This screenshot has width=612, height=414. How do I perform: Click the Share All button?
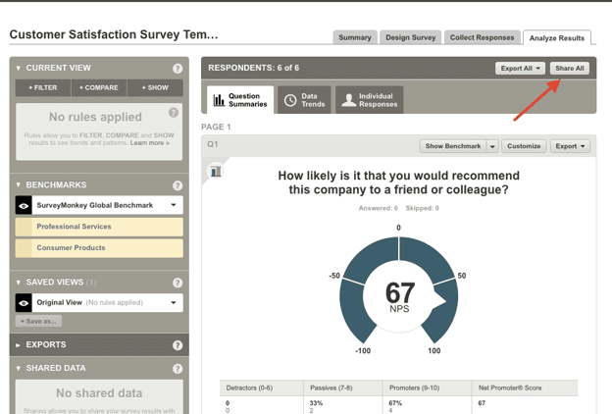(569, 69)
